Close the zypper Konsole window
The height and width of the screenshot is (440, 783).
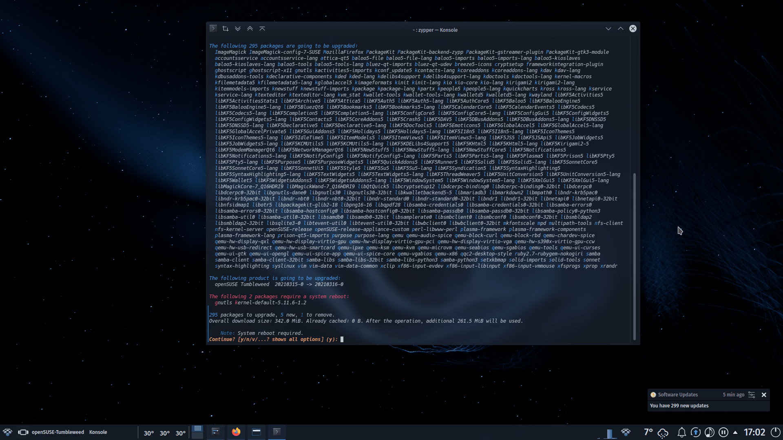(x=633, y=29)
